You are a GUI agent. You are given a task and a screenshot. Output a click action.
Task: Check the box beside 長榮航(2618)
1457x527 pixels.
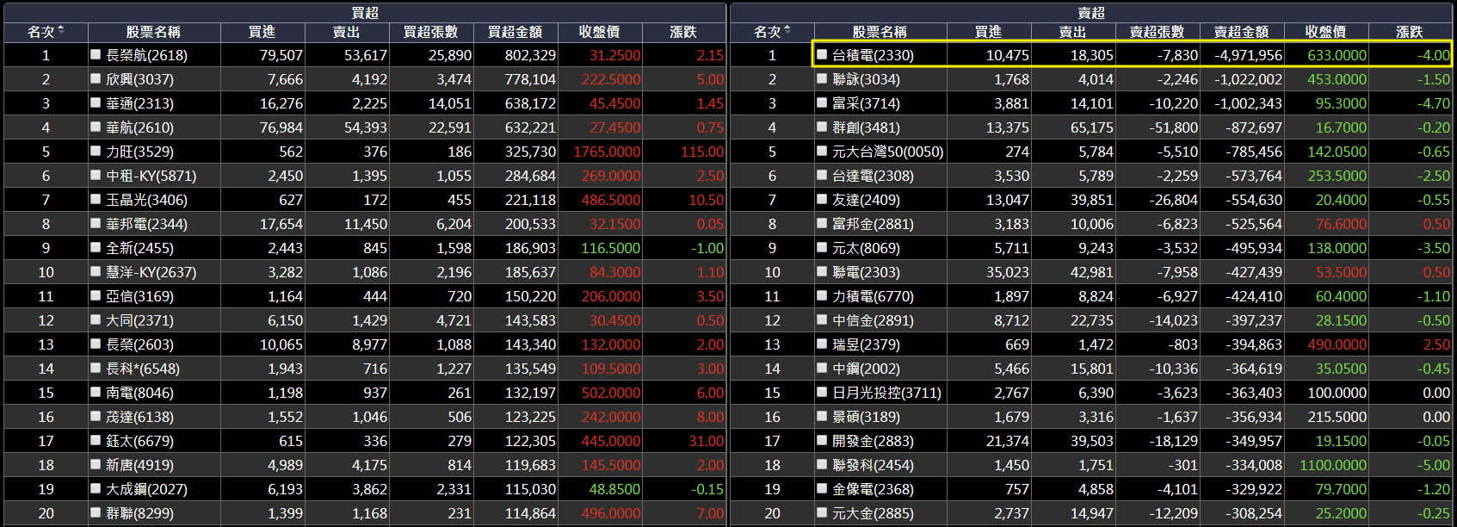tap(96, 54)
